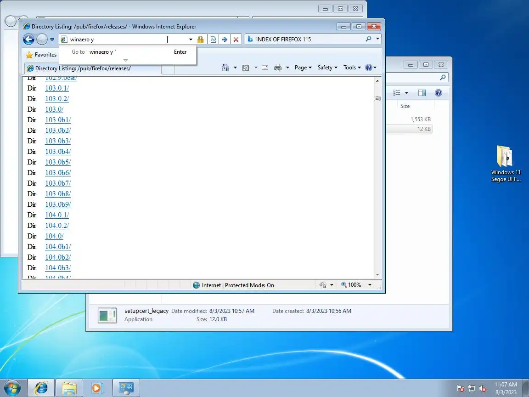The image size is (529, 397).
Task: Open the 103.0.1/ directory link
Action: (x=57, y=88)
